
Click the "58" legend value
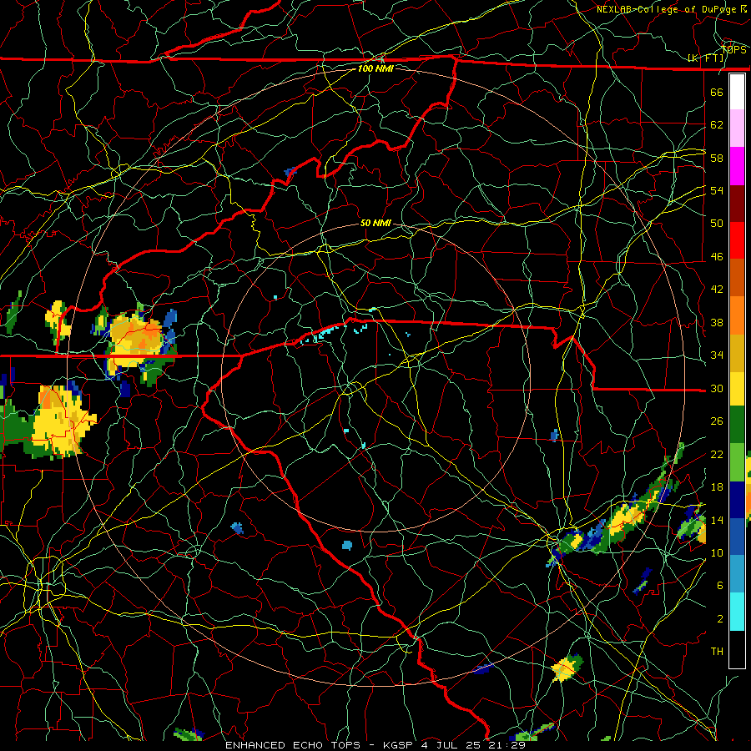[x=717, y=158]
